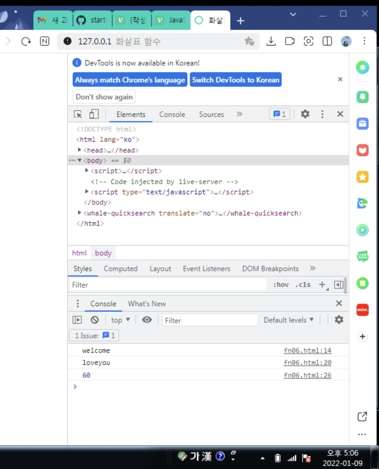Viewport: 379px width, 469px height.
Task: Switch to the Elements tab
Action: coord(131,114)
